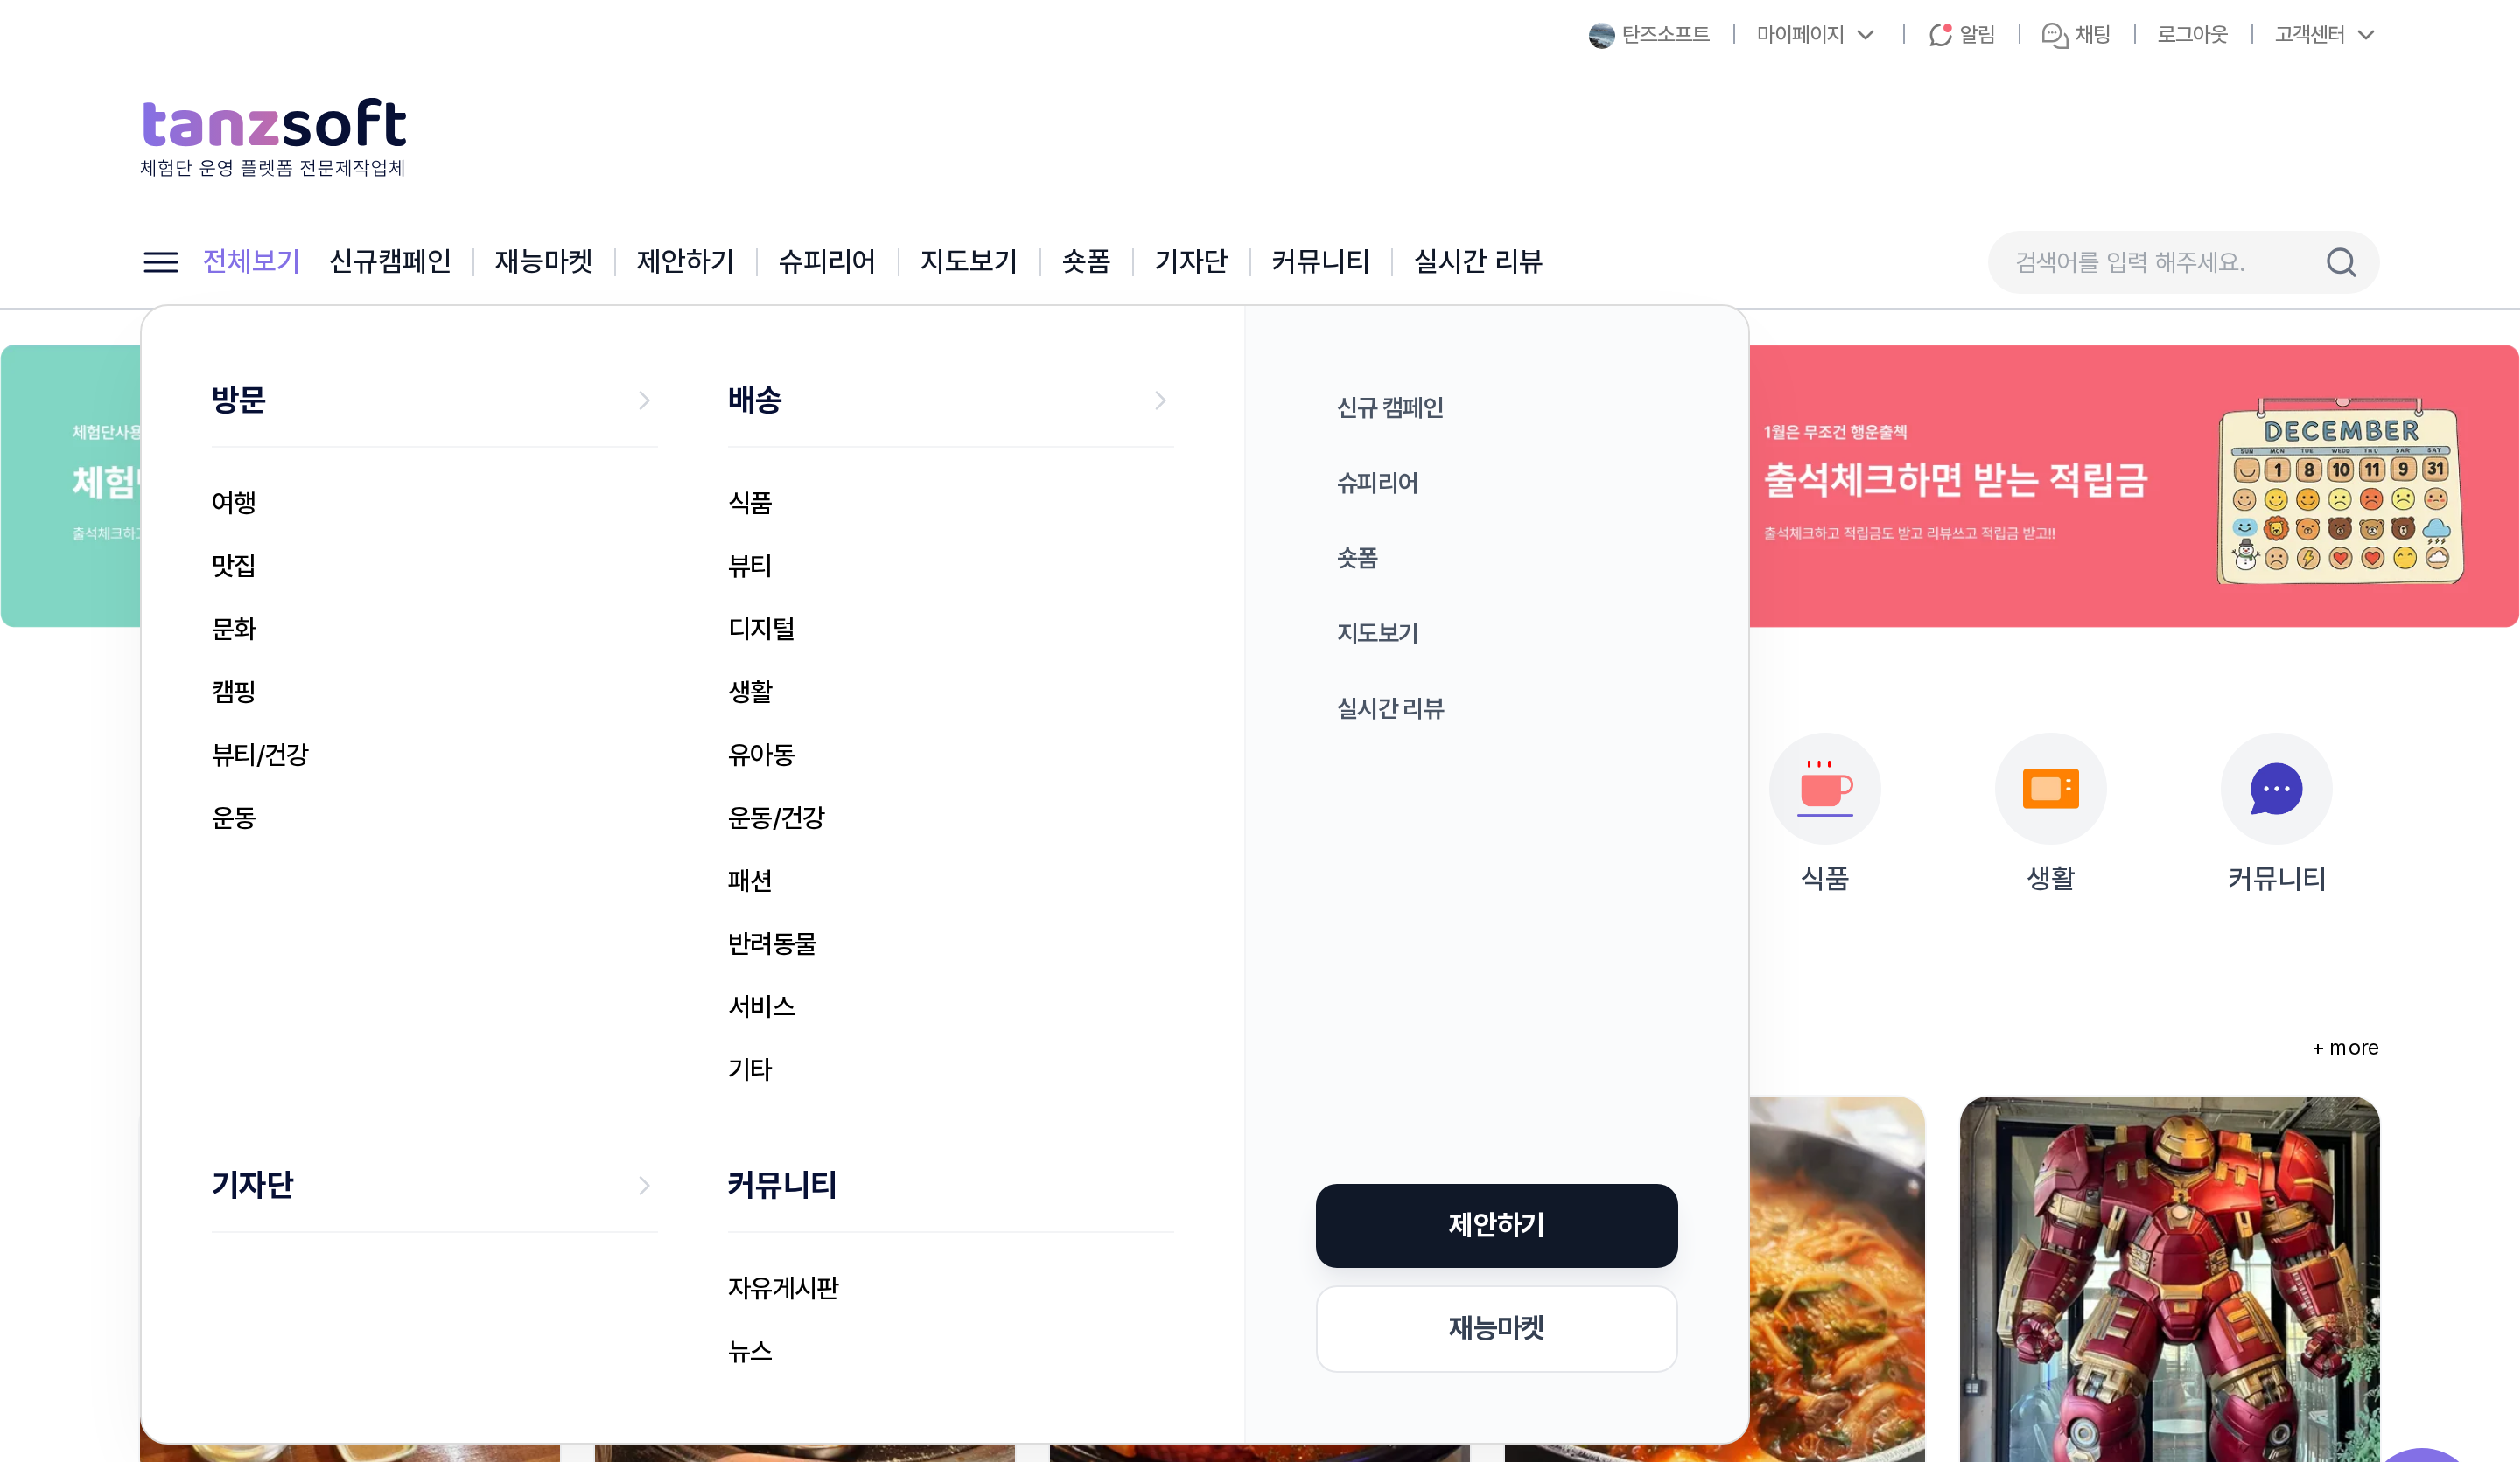Click 신규 캠페인 in side panel
The image size is (2520, 1462).
click(1390, 407)
